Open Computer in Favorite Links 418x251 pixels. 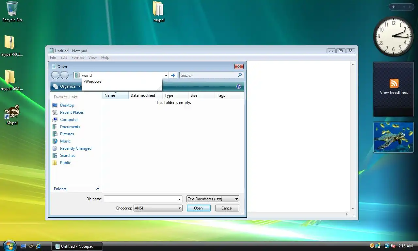[x=69, y=120]
